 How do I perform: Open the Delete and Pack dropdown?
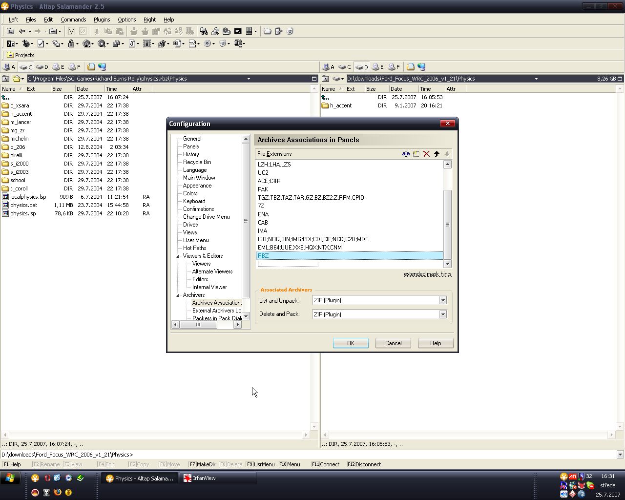443,314
